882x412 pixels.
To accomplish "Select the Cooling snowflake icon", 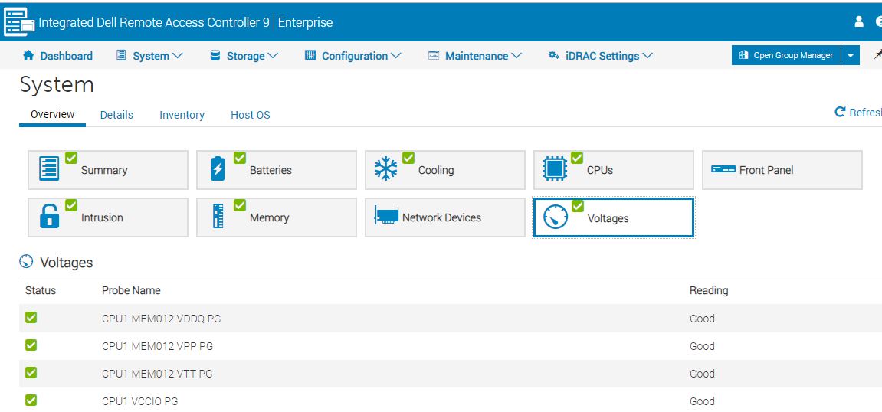I will click(x=385, y=169).
